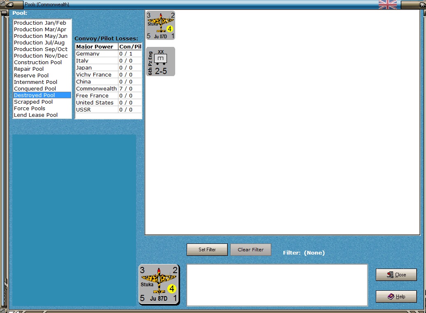Image resolution: width=426 pixels, height=313 pixels.
Task: Select the 6th Pz Eng unit counter
Action: point(160,62)
